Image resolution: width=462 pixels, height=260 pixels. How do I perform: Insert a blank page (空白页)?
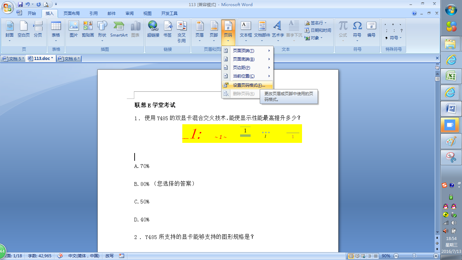pos(24,29)
